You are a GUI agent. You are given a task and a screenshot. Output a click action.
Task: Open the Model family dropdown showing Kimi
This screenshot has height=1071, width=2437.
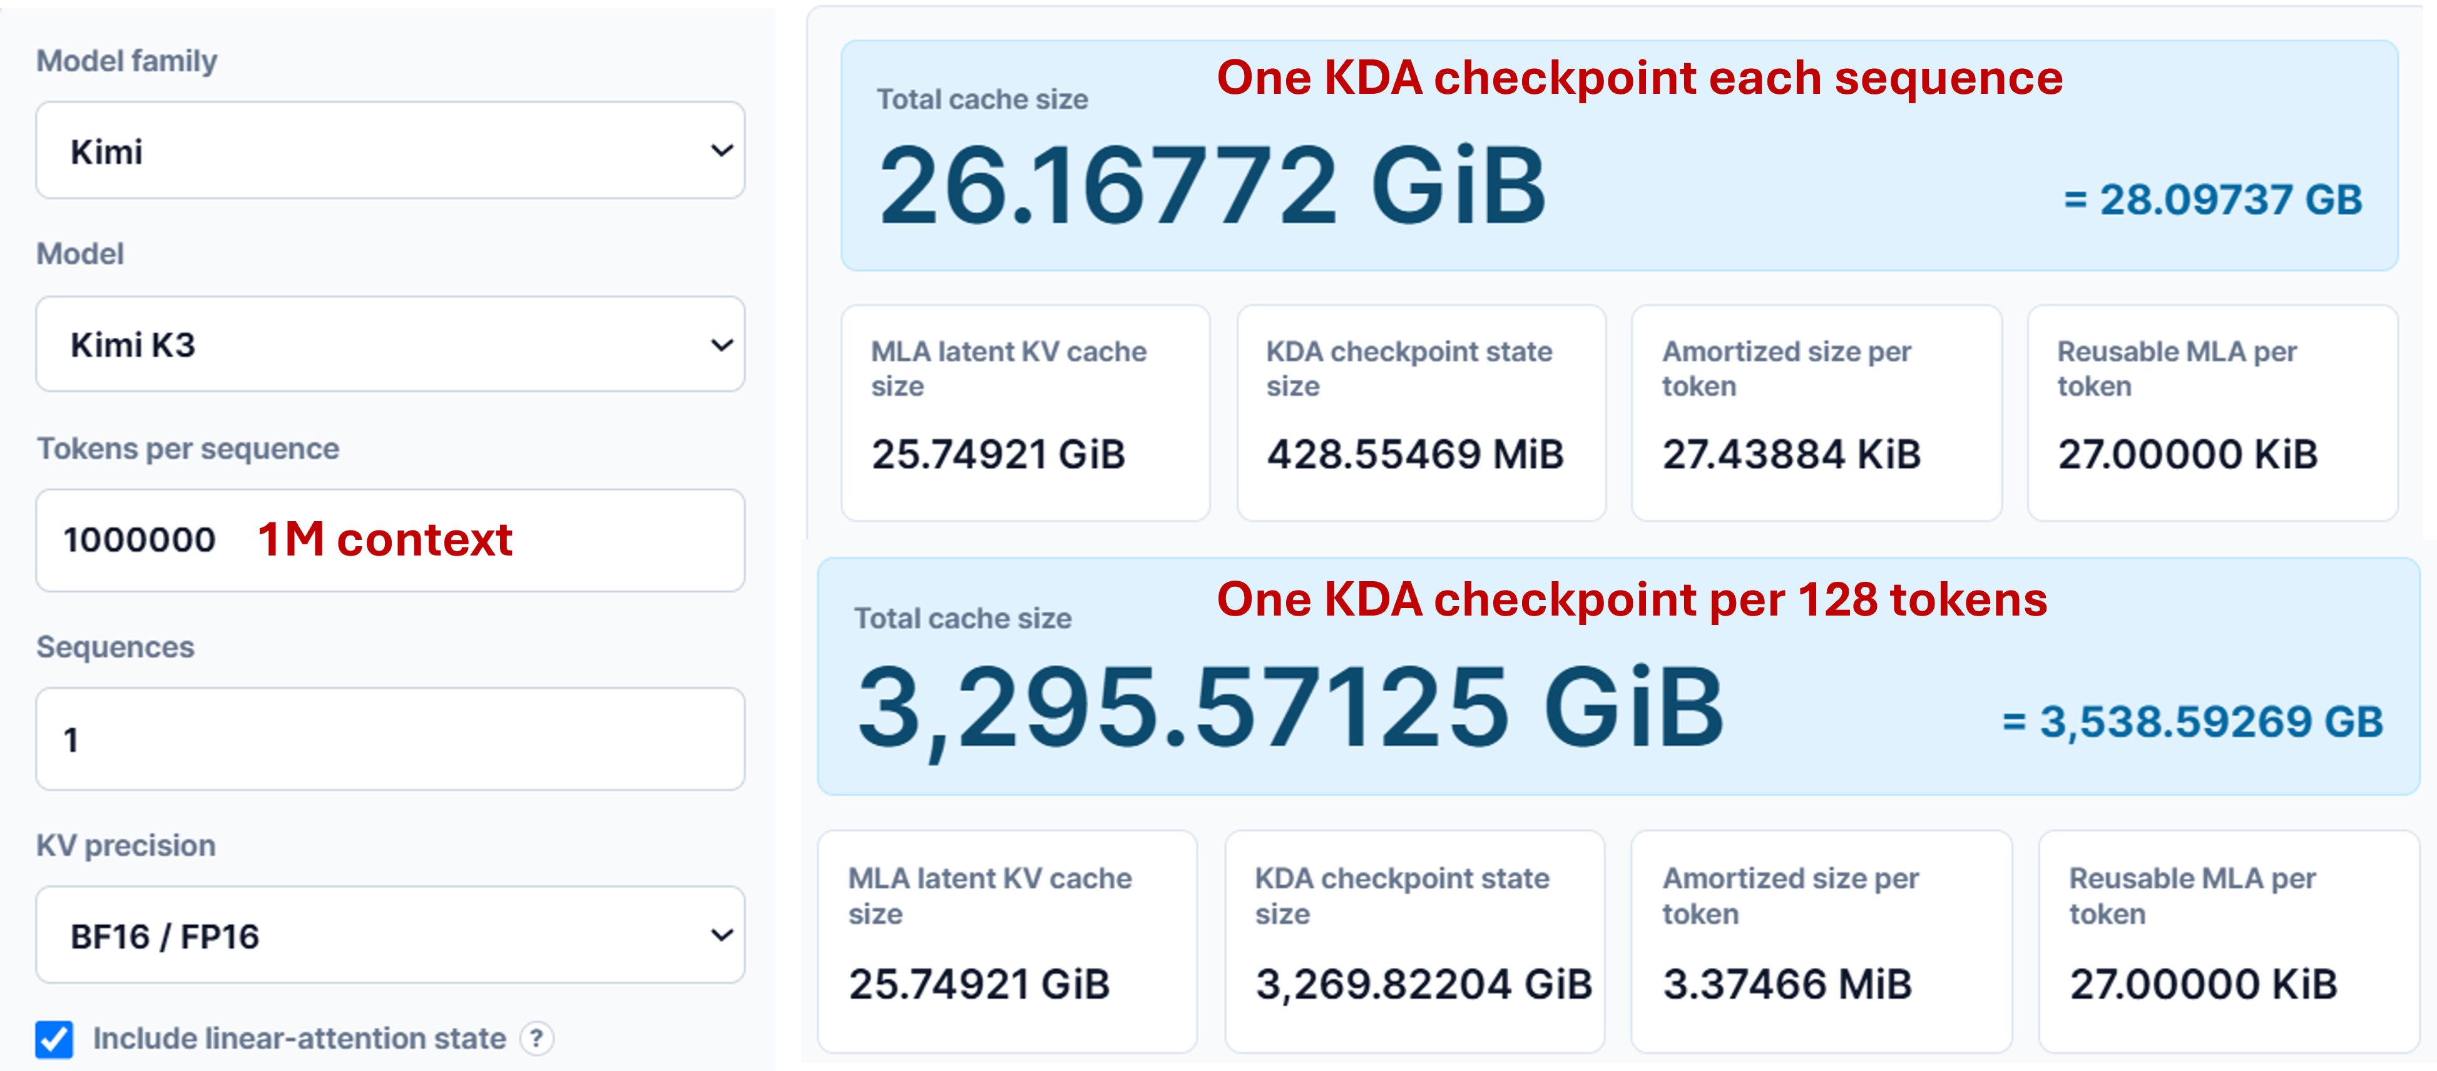[390, 150]
